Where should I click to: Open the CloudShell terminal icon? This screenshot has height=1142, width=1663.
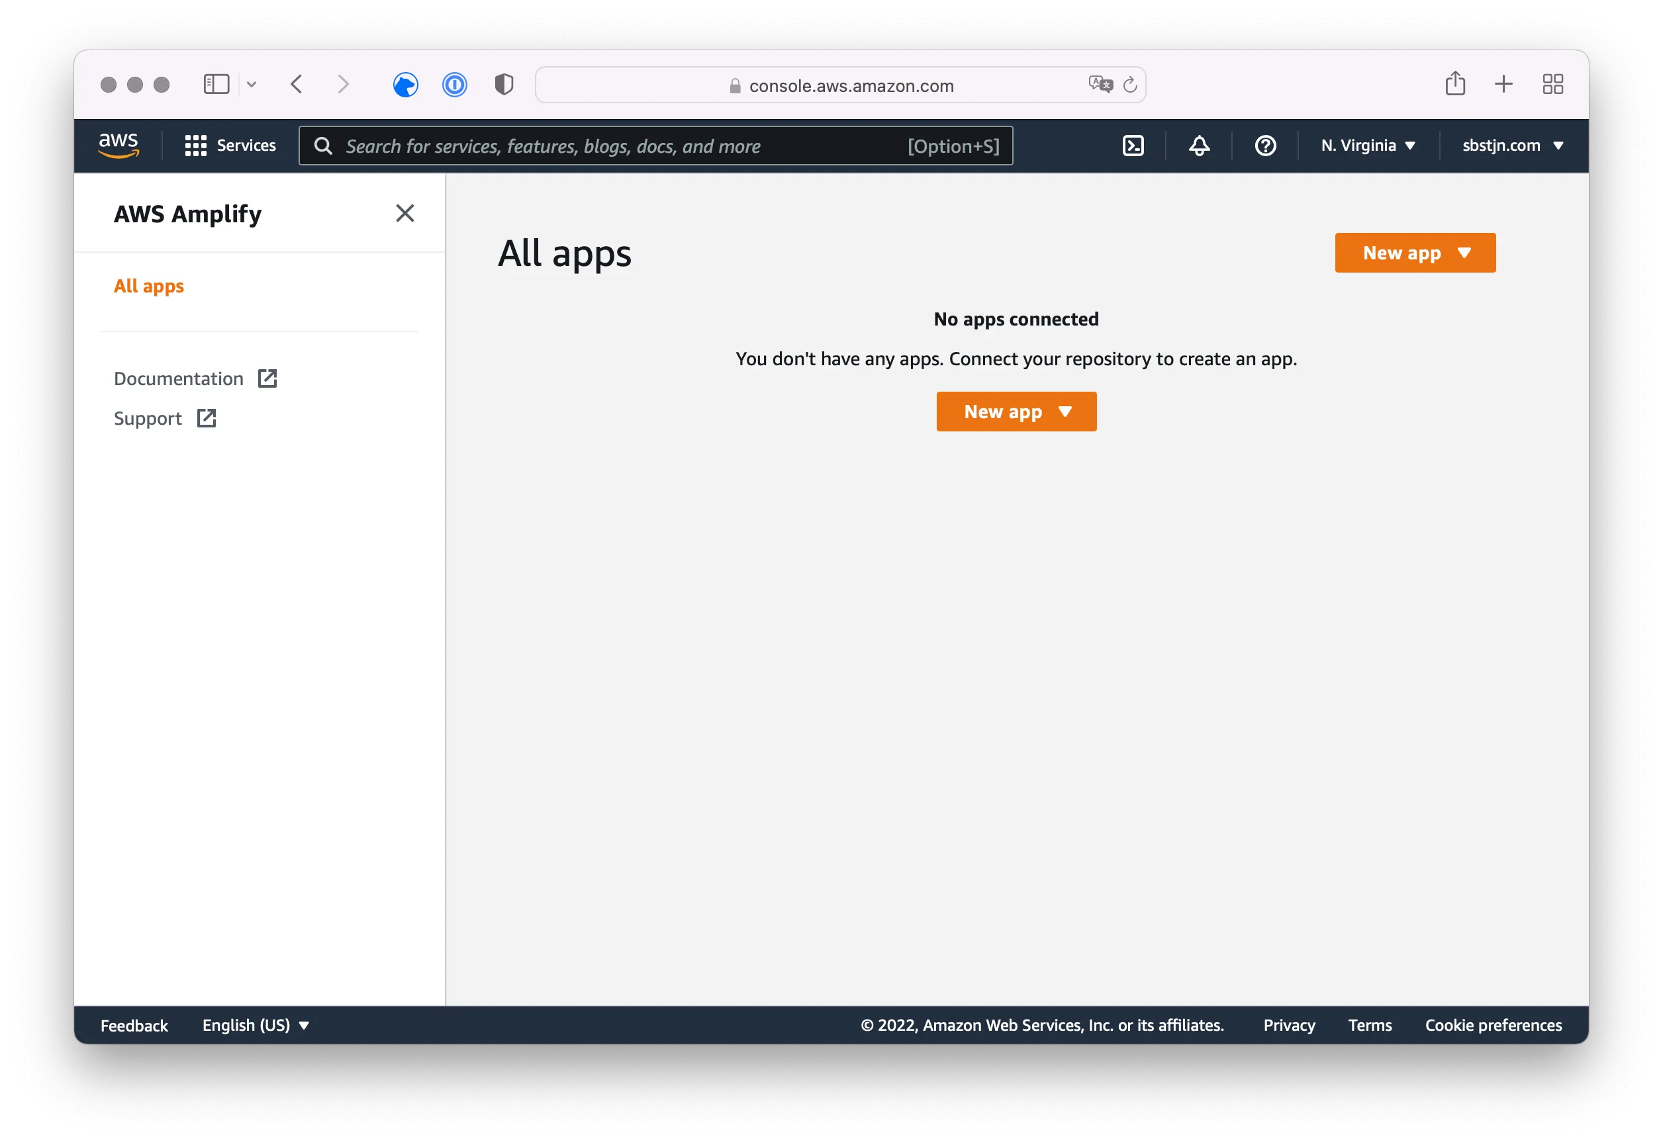(x=1133, y=146)
